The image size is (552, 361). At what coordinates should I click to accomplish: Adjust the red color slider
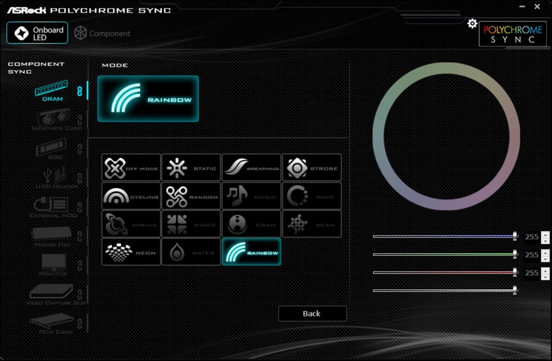point(445,272)
